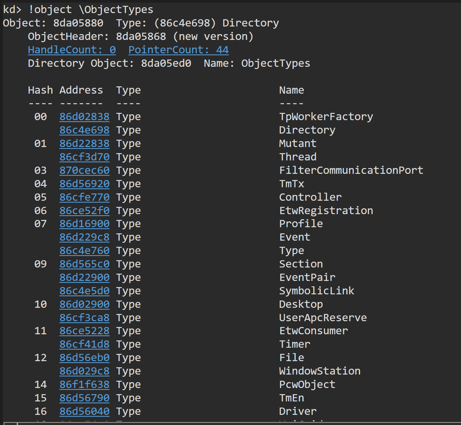Click the Section type address link

(84, 264)
